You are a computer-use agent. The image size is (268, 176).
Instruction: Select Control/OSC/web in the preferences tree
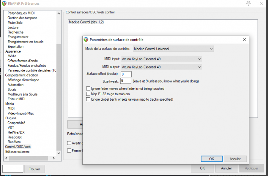coord(18,147)
